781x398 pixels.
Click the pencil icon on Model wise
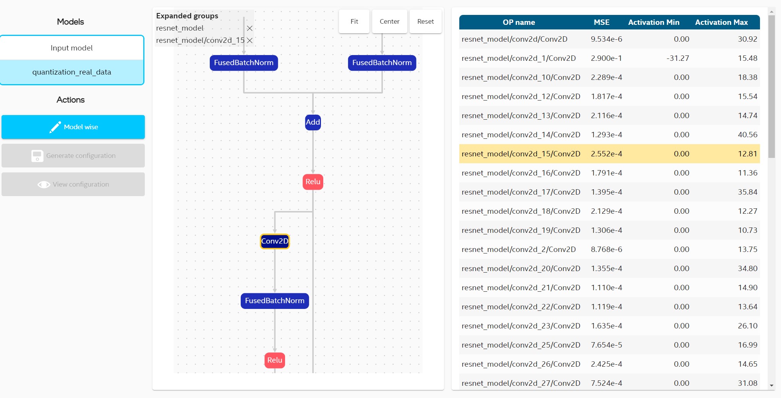pos(55,127)
